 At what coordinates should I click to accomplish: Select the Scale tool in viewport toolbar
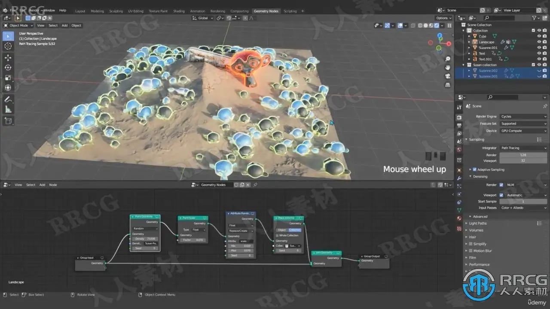pyautogui.click(x=8, y=78)
